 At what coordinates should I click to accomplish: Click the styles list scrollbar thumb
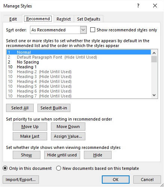click(x=154, y=59)
